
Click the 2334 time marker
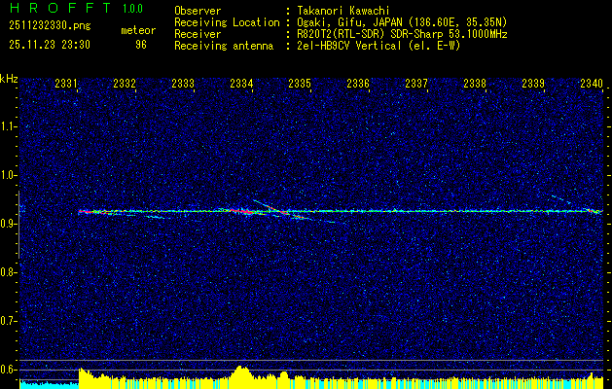point(241,83)
